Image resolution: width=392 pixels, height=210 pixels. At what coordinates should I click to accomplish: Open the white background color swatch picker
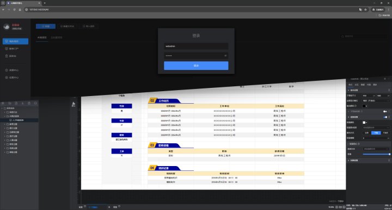(365, 123)
